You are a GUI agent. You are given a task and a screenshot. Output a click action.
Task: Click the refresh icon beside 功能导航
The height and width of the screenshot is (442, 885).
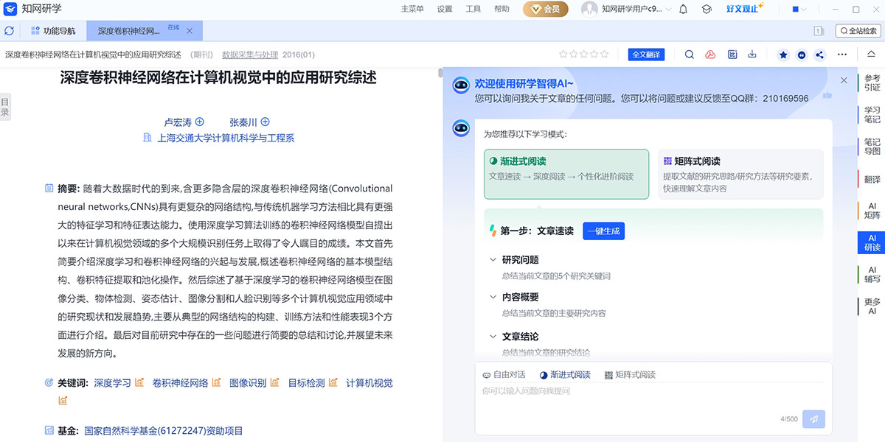tap(9, 31)
